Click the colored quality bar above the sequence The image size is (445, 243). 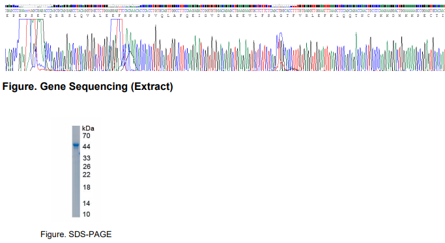[225, 6]
